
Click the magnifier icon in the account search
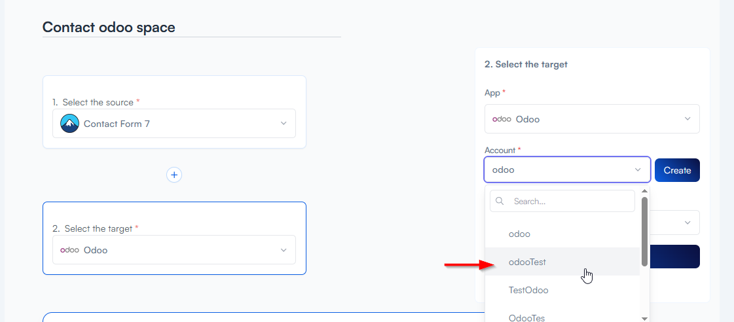(x=500, y=202)
